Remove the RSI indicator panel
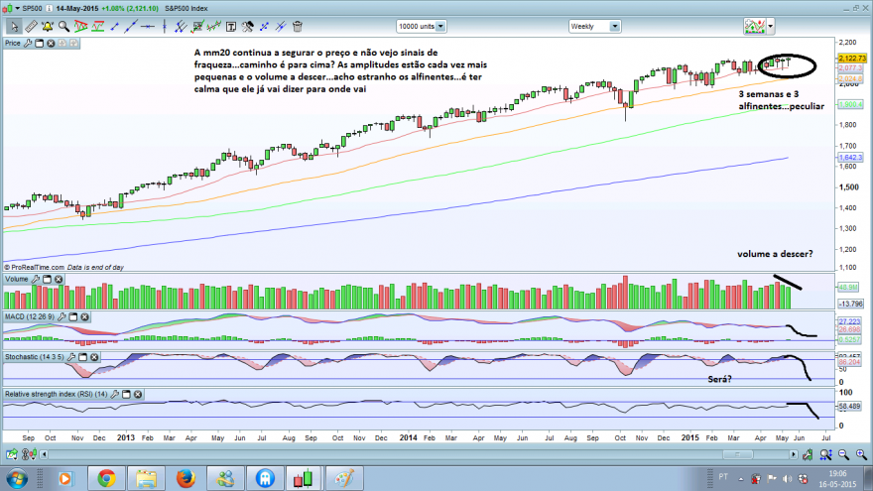This screenshot has height=491, width=873. (x=138, y=394)
